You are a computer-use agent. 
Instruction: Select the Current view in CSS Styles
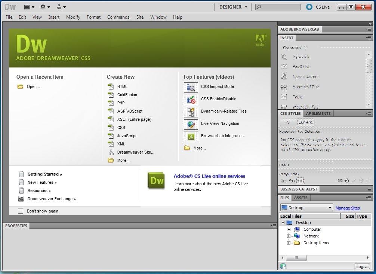pos(305,122)
